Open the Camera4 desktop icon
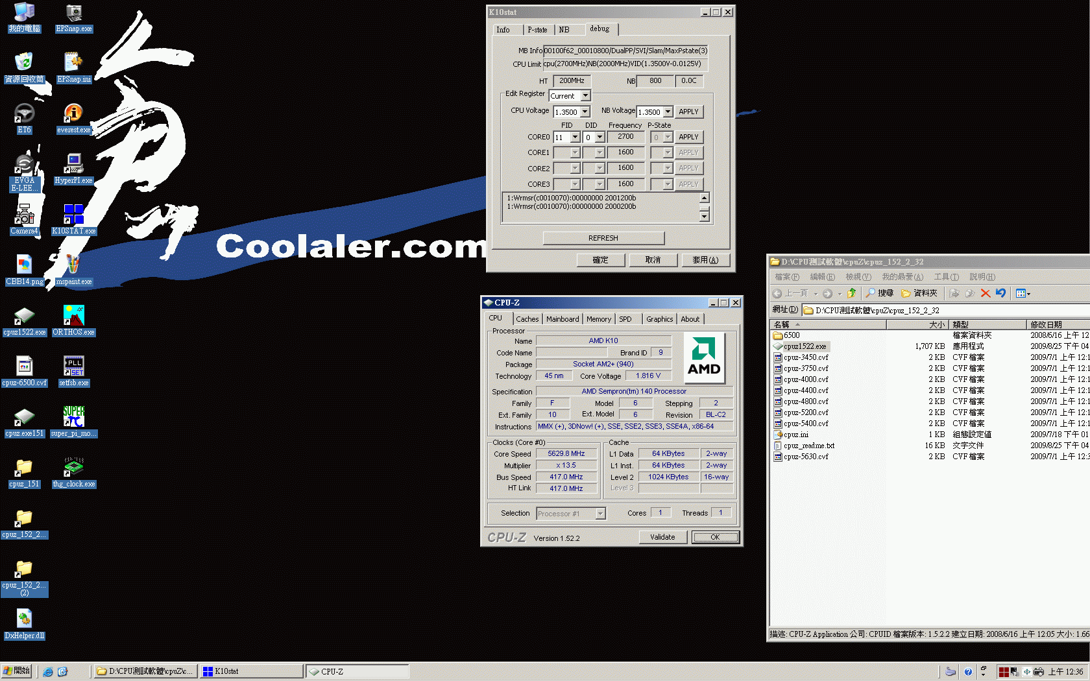This screenshot has height=681, width=1090. (x=24, y=220)
